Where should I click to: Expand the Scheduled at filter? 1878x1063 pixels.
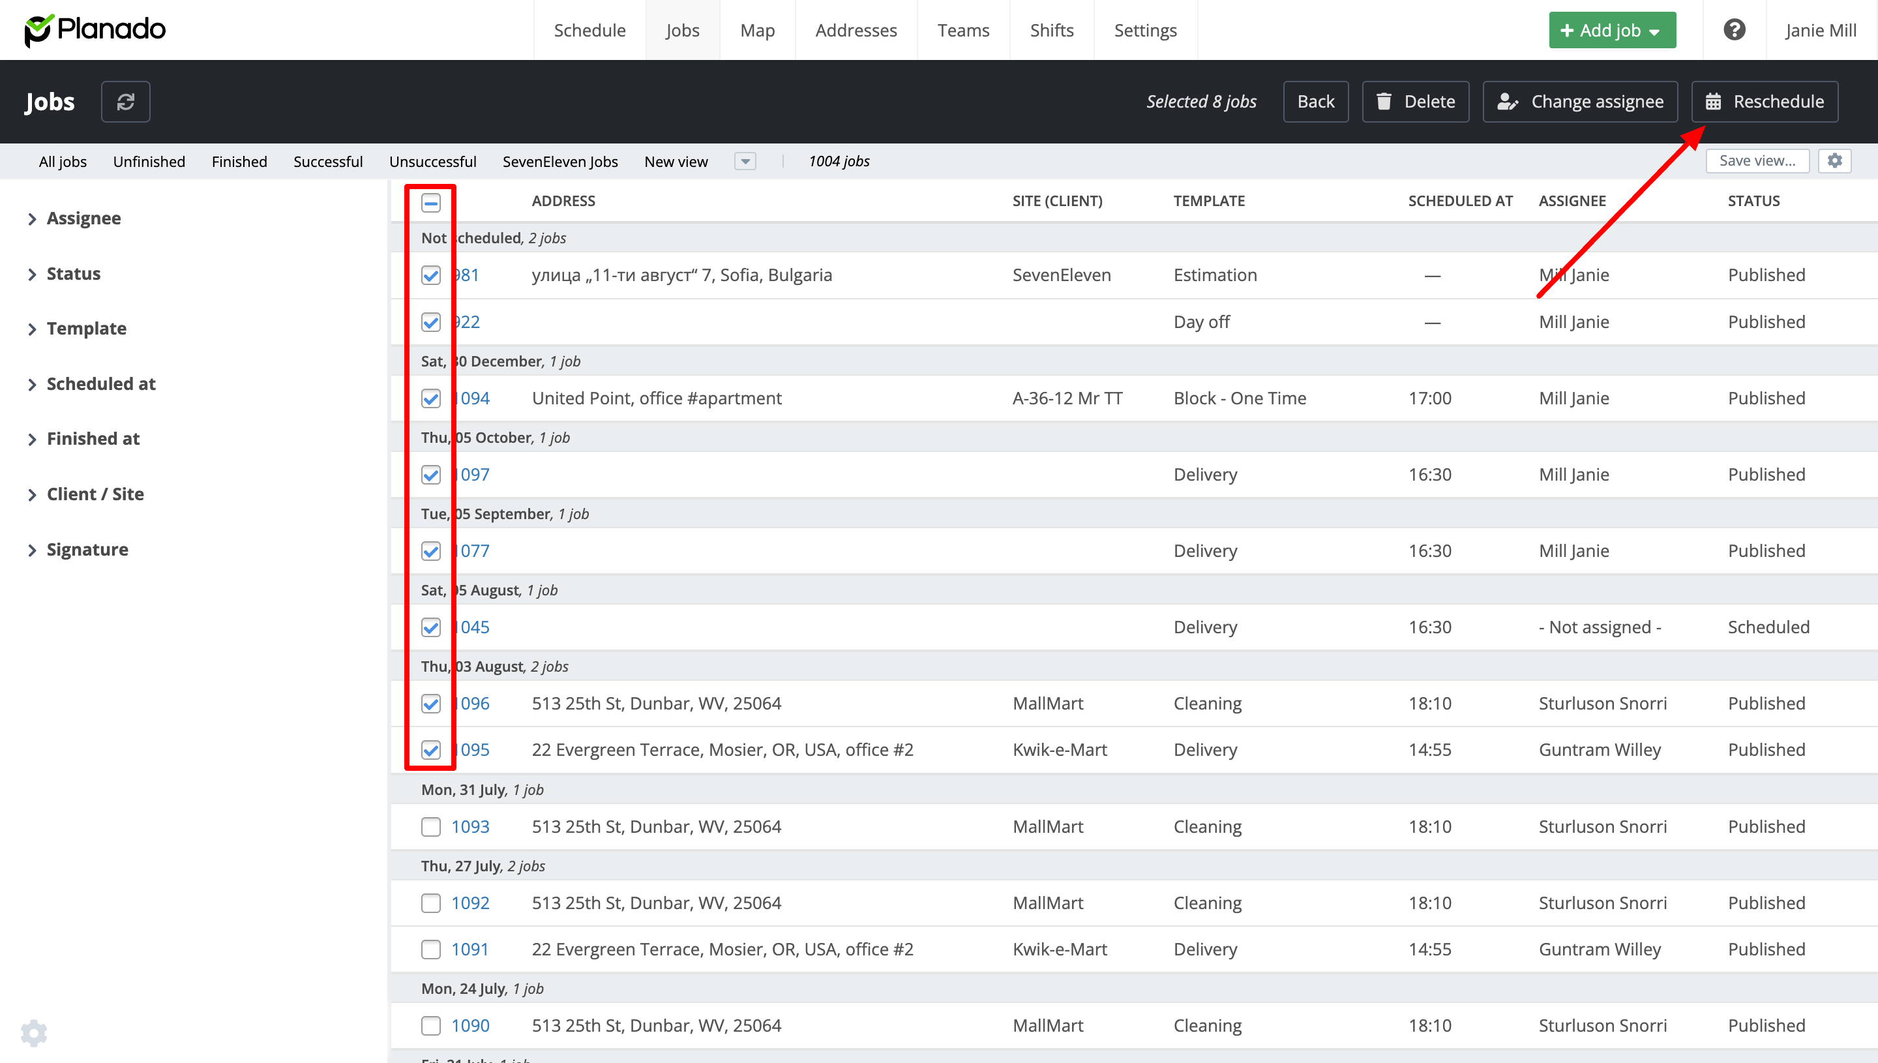(100, 384)
